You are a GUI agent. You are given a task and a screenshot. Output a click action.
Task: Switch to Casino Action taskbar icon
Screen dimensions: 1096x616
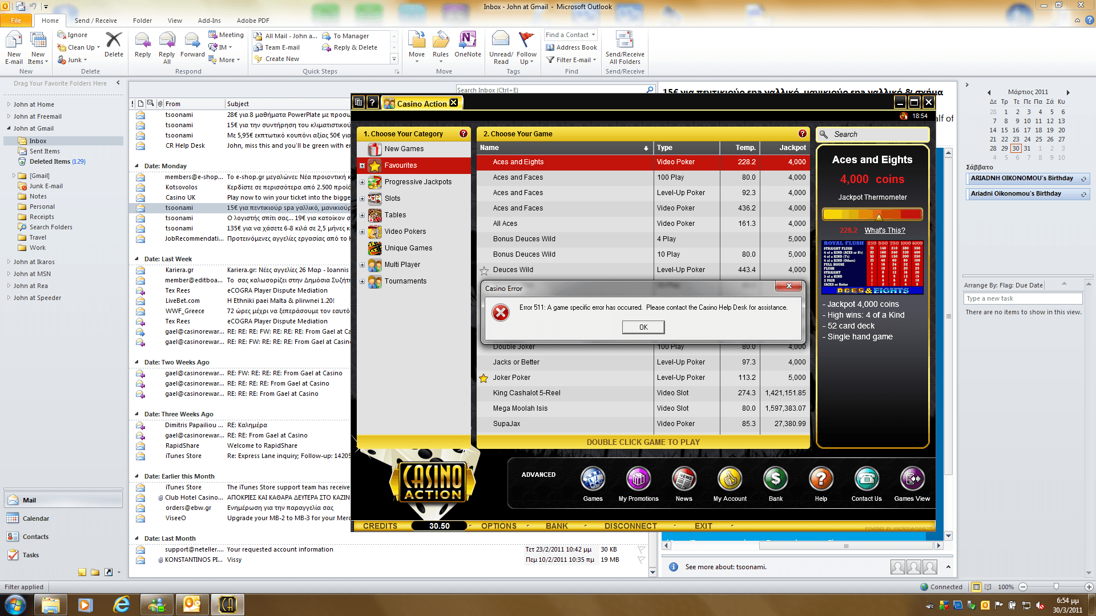pos(227,605)
